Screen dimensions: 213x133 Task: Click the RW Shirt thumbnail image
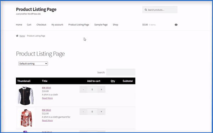pyautogui.click(x=26, y=118)
